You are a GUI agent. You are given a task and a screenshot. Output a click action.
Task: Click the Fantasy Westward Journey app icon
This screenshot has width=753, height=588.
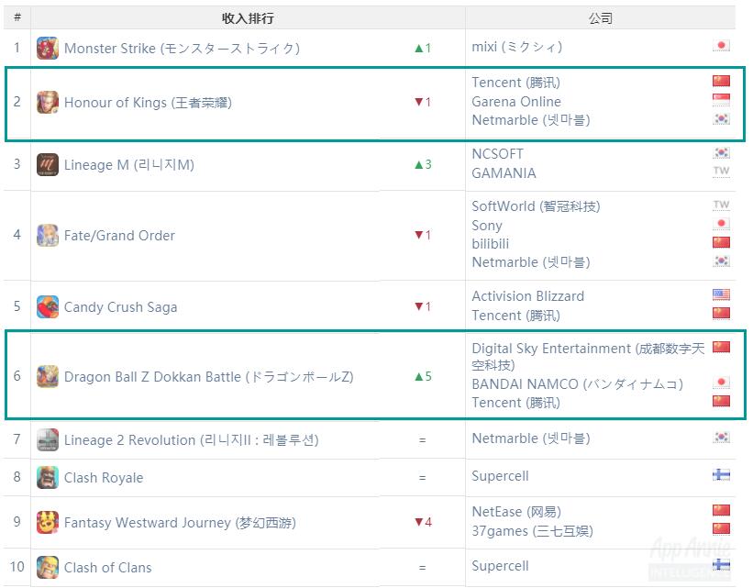(48, 522)
